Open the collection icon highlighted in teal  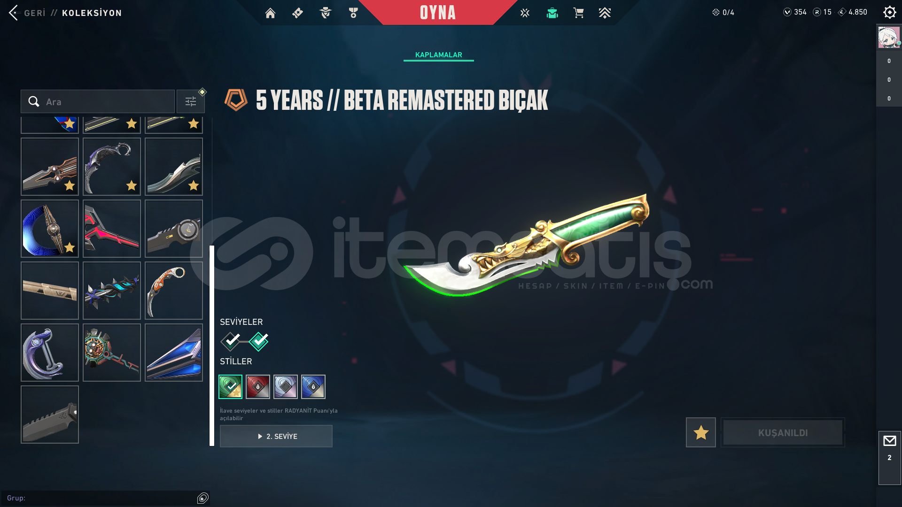coord(552,13)
